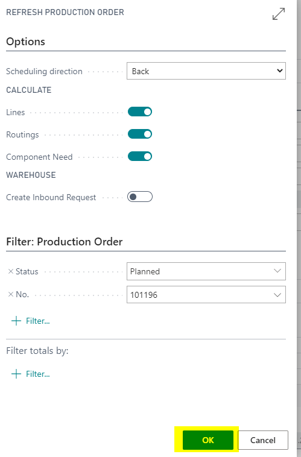The height and width of the screenshot is (457, 301).
Task: Enable Create Inbound Request
Action: tap(140, 197)
